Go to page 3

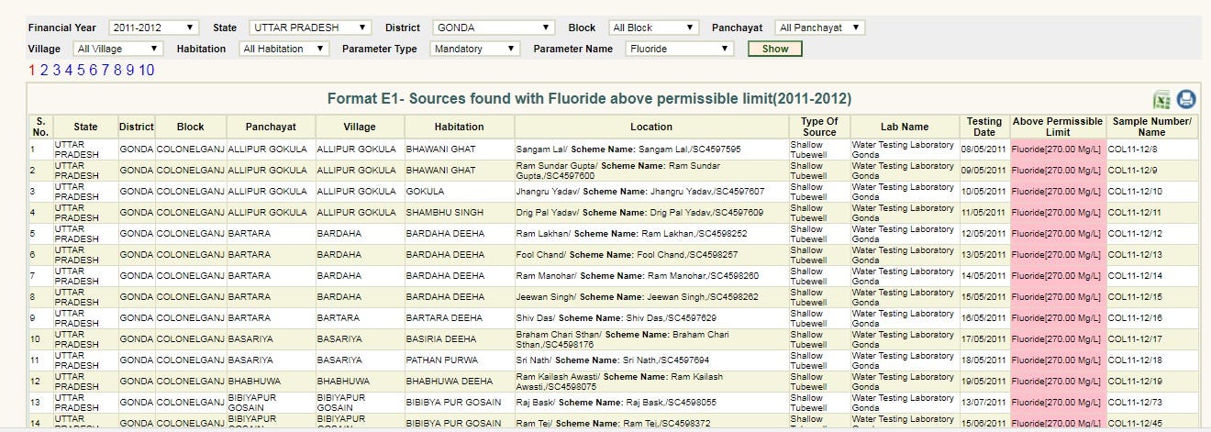[56, 70]
